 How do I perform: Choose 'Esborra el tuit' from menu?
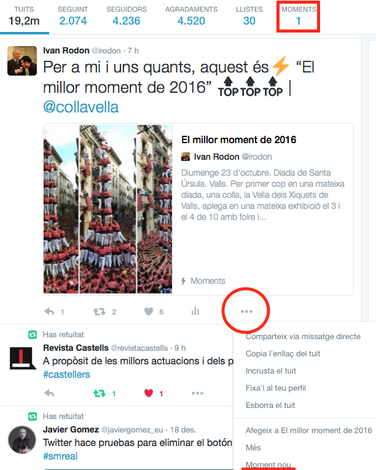click(270, 405)
